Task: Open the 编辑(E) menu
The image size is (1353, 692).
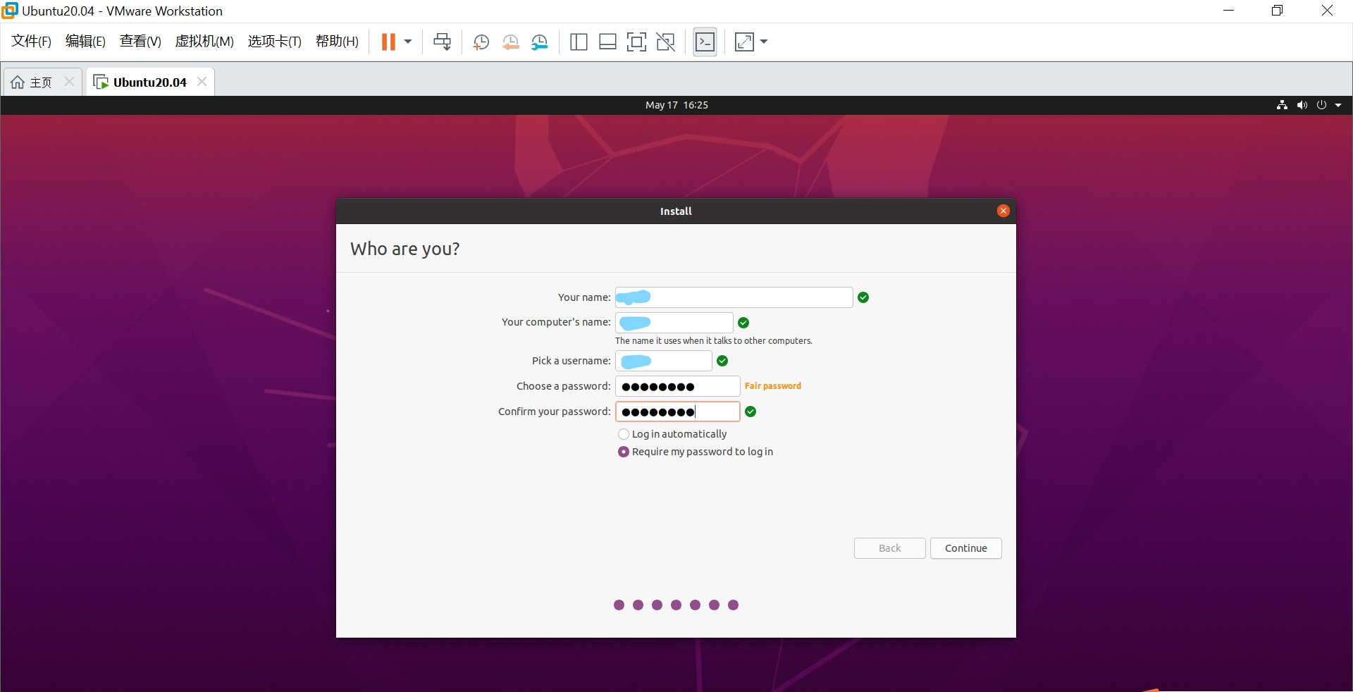Action: pyautogui.click(x=85, y=42)
